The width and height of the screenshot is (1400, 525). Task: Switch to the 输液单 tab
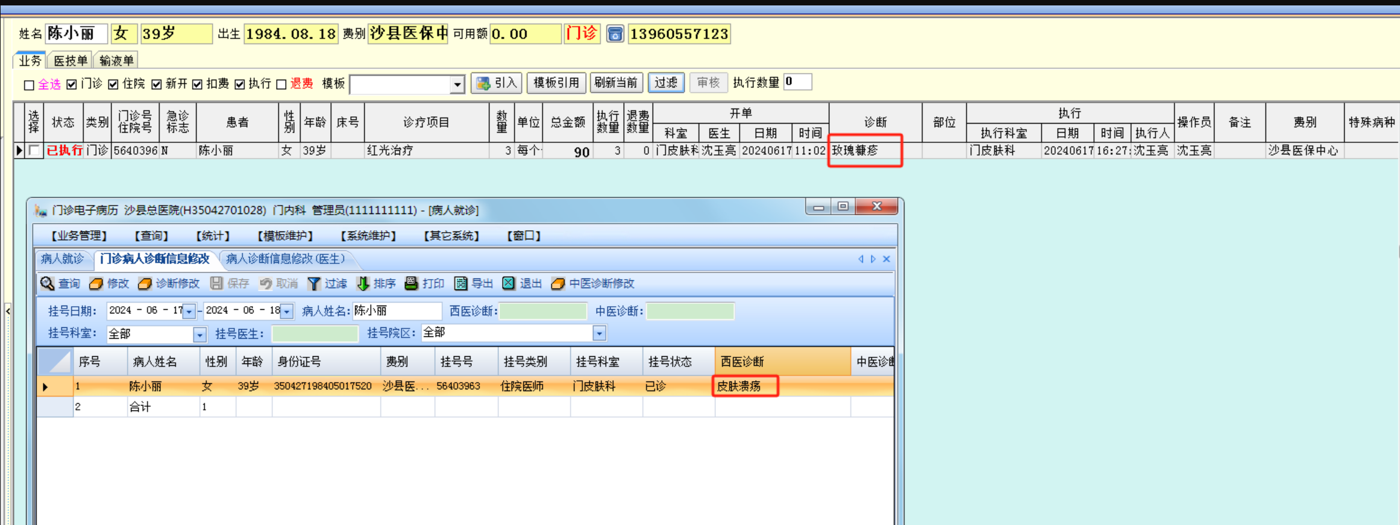[x=116, y=60]
